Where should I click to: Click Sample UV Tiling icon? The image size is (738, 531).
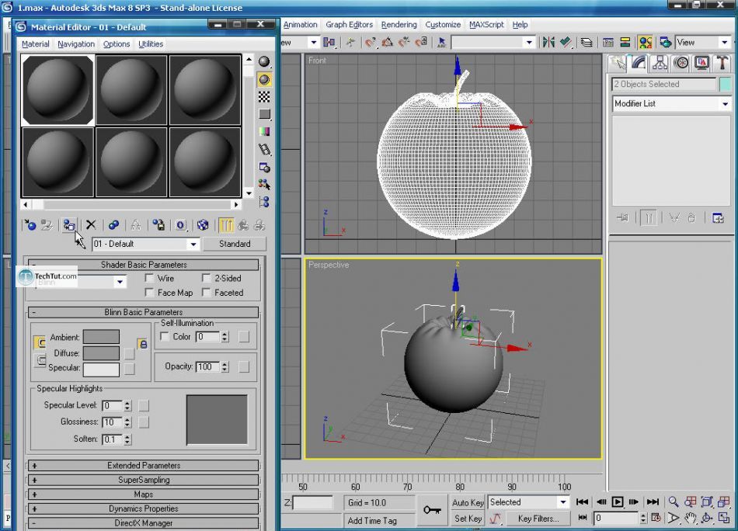point(264,114)
